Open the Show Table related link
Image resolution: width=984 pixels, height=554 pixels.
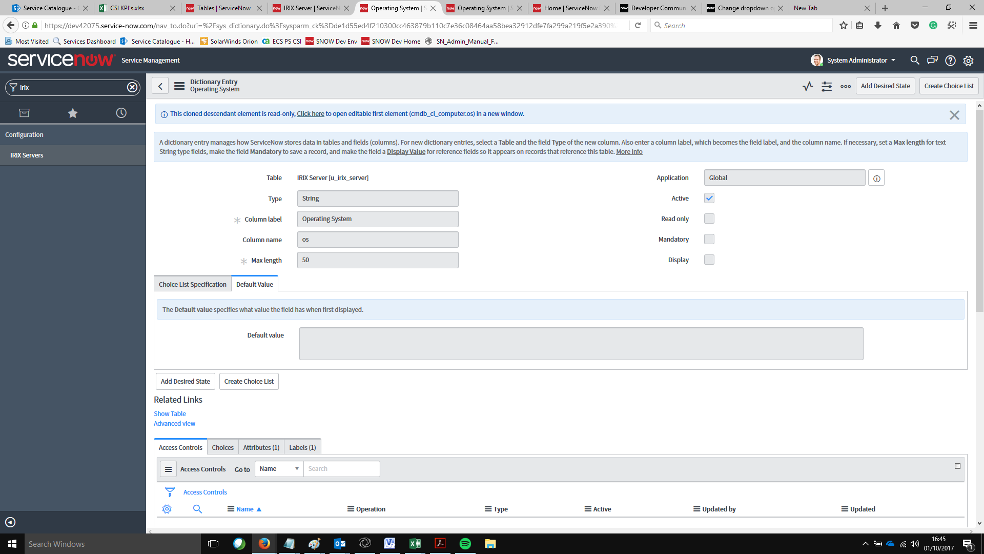click(x=170, y=413)
